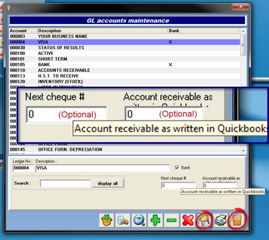Print the accounts list with printer icon
Screen dimensions: 269x240
tap(220, 221)
